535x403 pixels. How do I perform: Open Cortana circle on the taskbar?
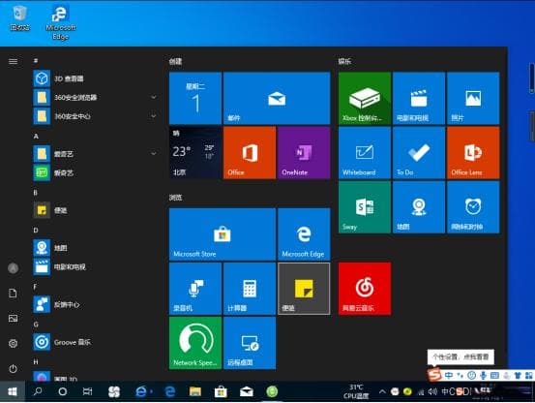(x=63, y=391)
